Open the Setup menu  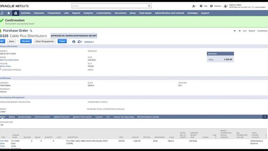pyautogui.click(x=133, y=13)
